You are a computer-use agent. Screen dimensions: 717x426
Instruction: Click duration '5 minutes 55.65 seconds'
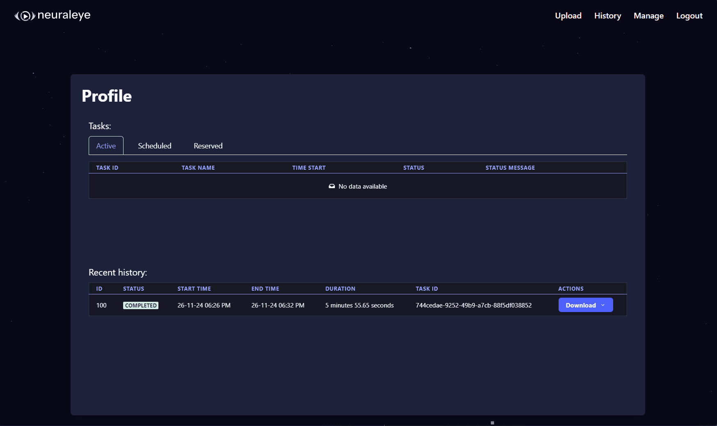(x=360, y=305)
